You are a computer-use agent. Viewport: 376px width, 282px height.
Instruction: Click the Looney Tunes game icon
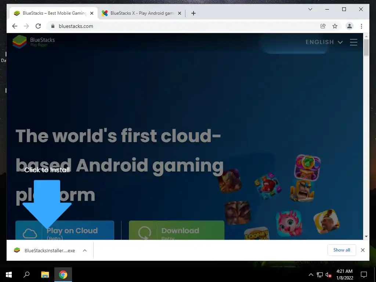pyautogui.click(x=256, y=234)
